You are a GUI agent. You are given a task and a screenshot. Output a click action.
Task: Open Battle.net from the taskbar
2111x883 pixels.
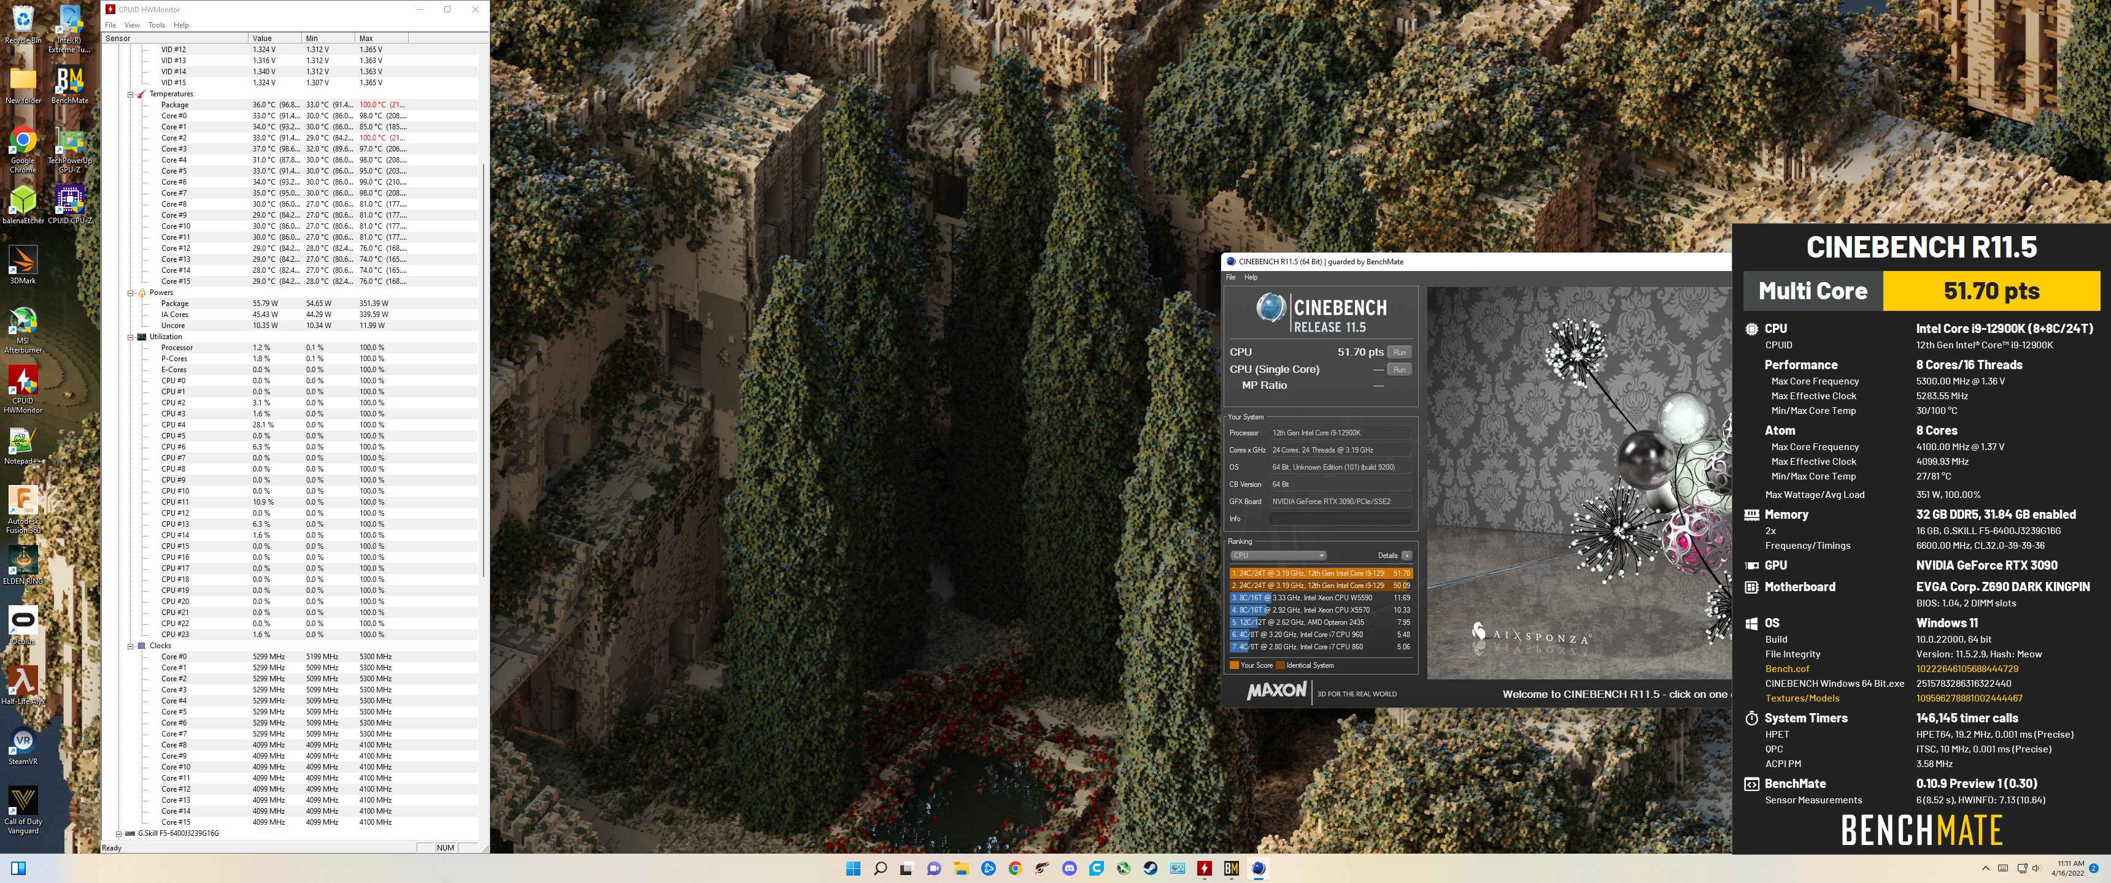[x=988, y=868]
